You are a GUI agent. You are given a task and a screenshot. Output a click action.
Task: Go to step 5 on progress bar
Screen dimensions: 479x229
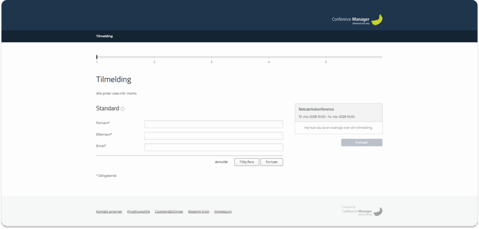coord(326,57)
